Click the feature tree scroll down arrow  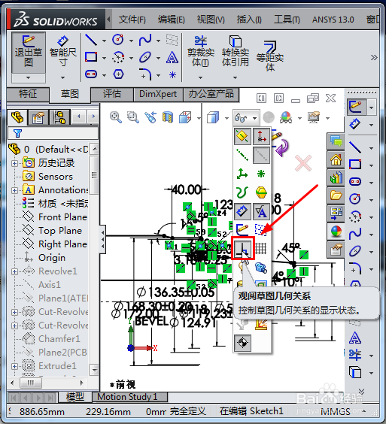pyautogui.click(x=95, y=369)
